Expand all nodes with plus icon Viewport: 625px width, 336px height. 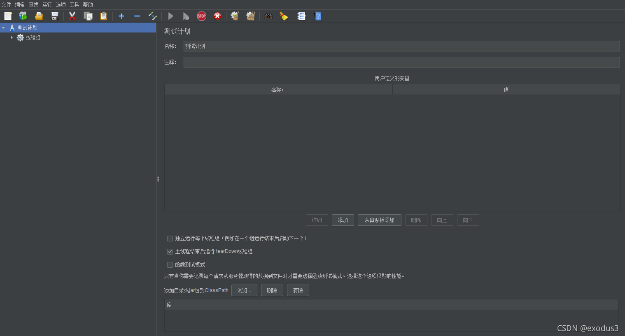coord(121,16)
